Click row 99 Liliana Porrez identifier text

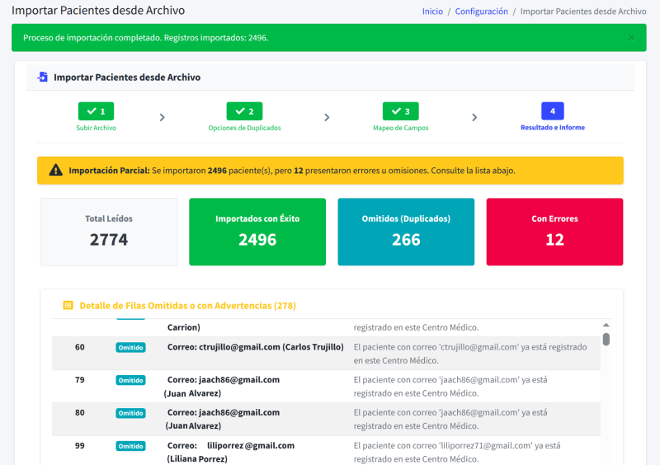[x=231, y=452]
